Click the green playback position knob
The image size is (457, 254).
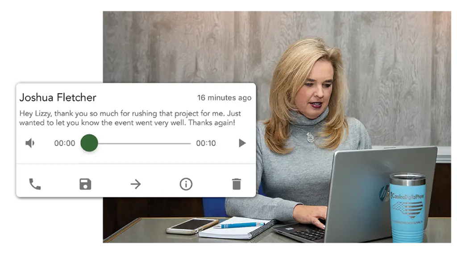[89, 143]
